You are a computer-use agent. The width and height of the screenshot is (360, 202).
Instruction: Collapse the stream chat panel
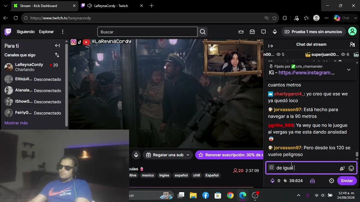[x=271, y=46]
